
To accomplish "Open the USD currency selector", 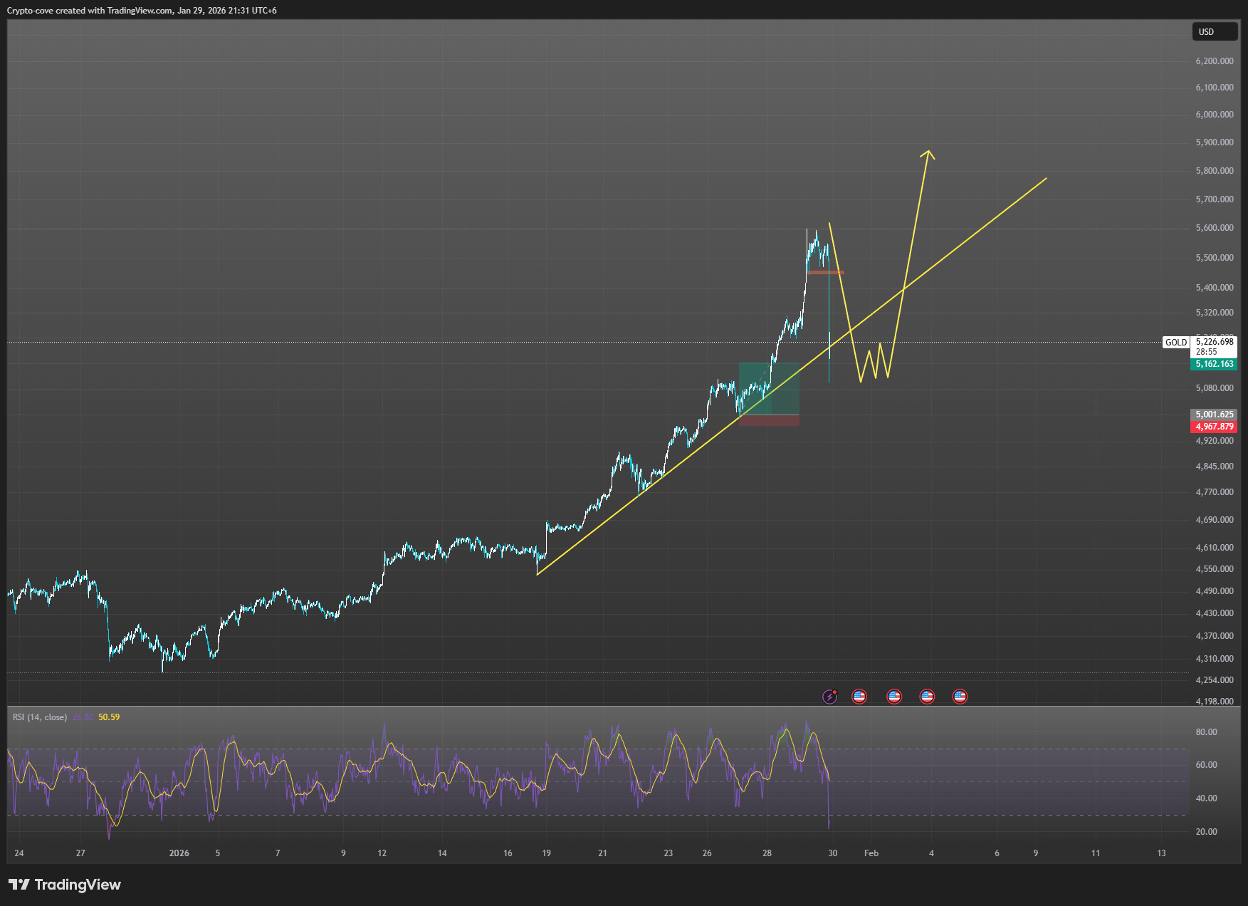I will coord(1215,32).
